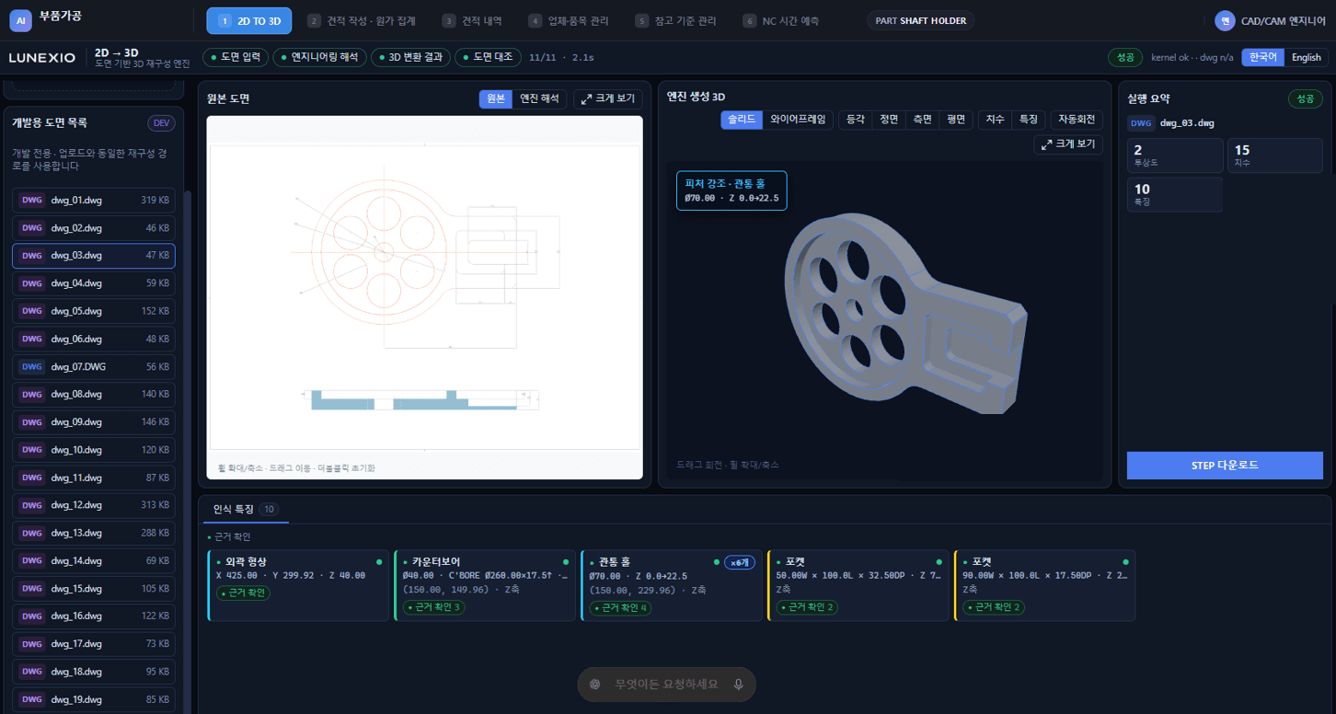Click the AI logo icon at top left
Viewport: 1336px width, 714px height.
[x=20, y=20]
